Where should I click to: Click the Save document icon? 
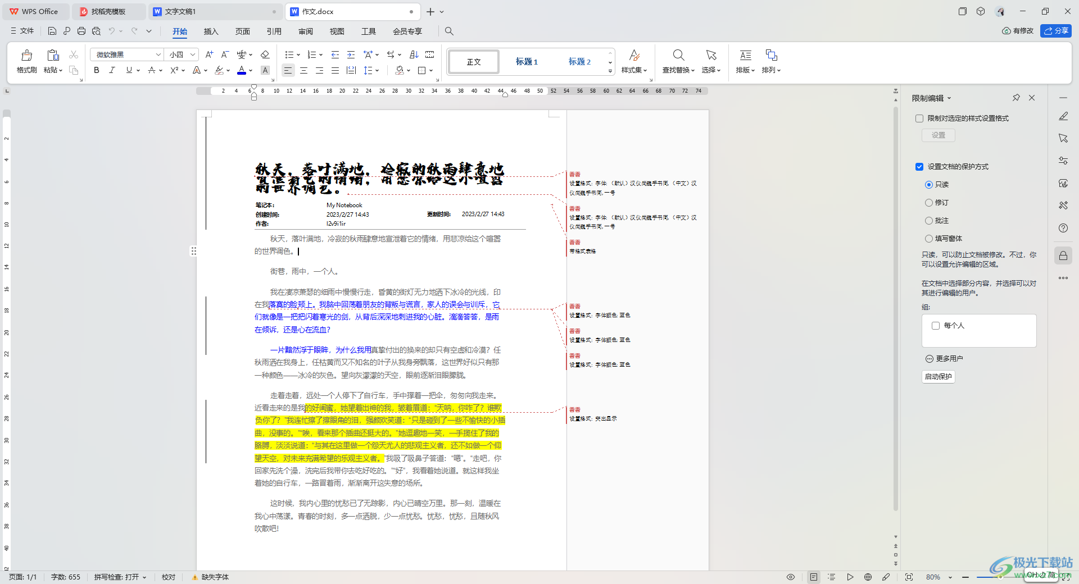[52, 31]
